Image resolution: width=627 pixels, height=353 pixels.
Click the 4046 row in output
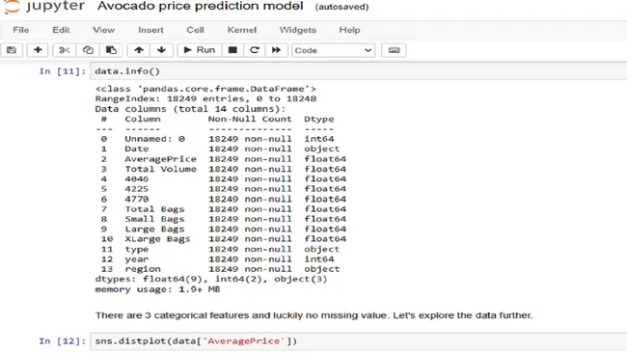click(223, 178)
